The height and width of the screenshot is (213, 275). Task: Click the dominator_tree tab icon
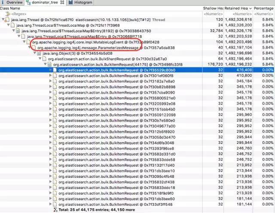(28, 3)
